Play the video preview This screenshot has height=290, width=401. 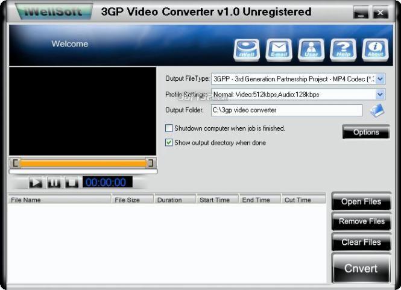(36, 183)
